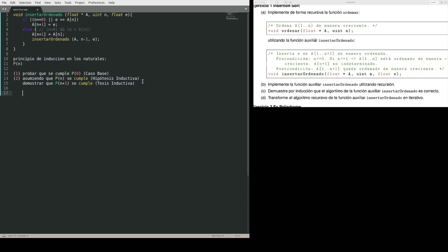
Task: Open the File menu
Action: (x=4, y=2)
